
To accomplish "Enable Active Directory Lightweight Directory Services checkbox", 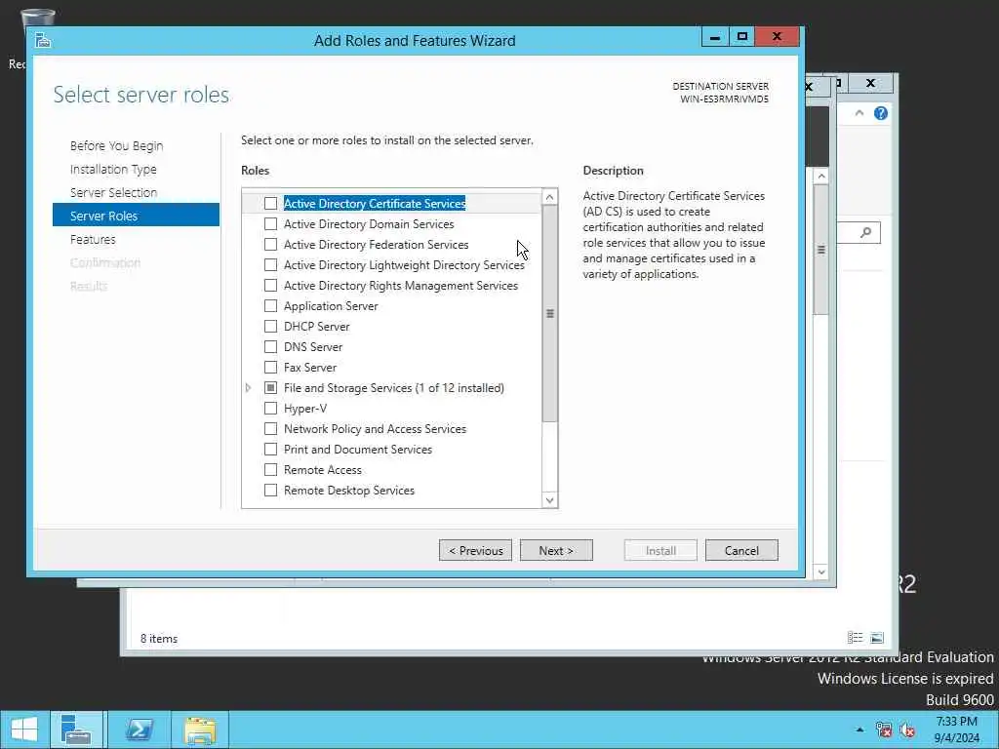I will [x=271, y=265].
